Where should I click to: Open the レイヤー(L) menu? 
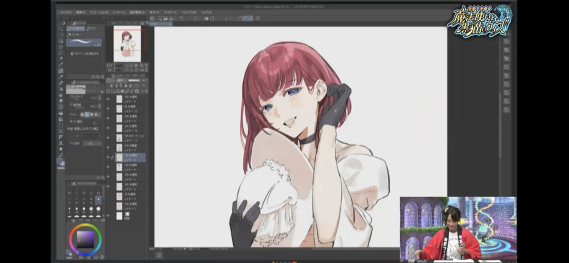click(x=119, y=13)
